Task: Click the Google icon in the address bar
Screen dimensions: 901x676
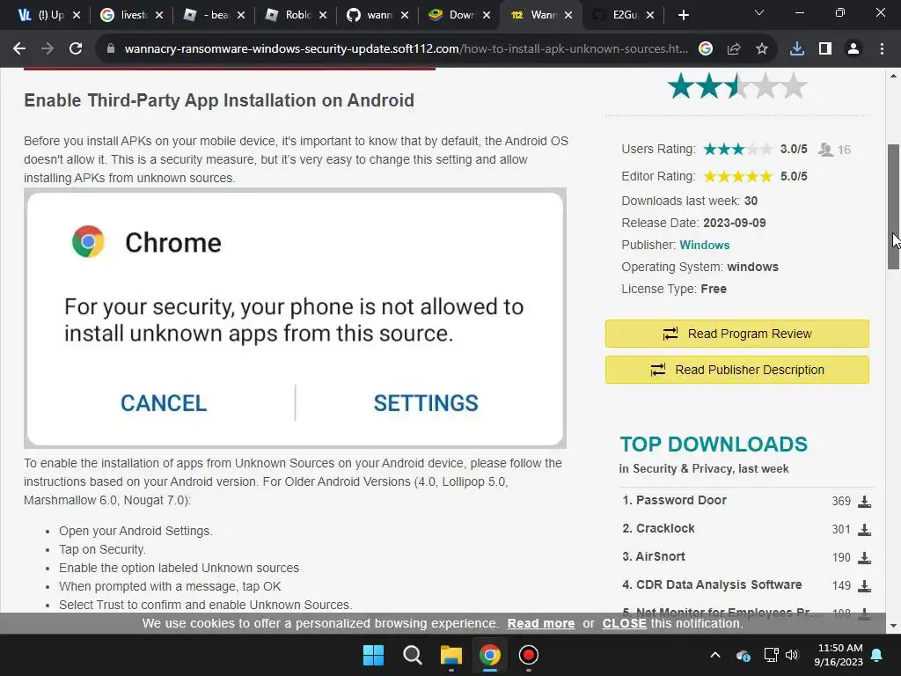Action: tap(706, 49)
